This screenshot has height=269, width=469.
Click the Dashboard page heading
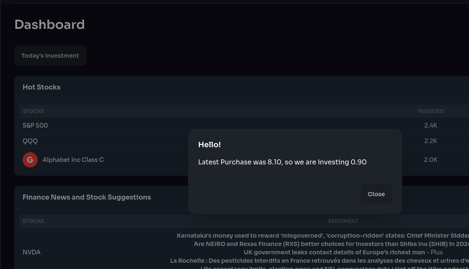[50, 25]
